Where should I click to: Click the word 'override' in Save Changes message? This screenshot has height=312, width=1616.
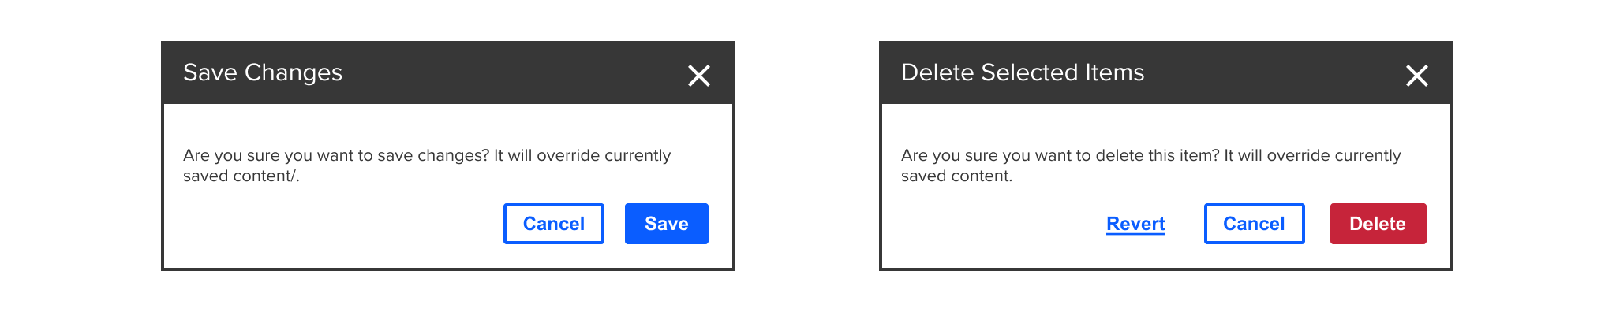[x=568, y=155]
